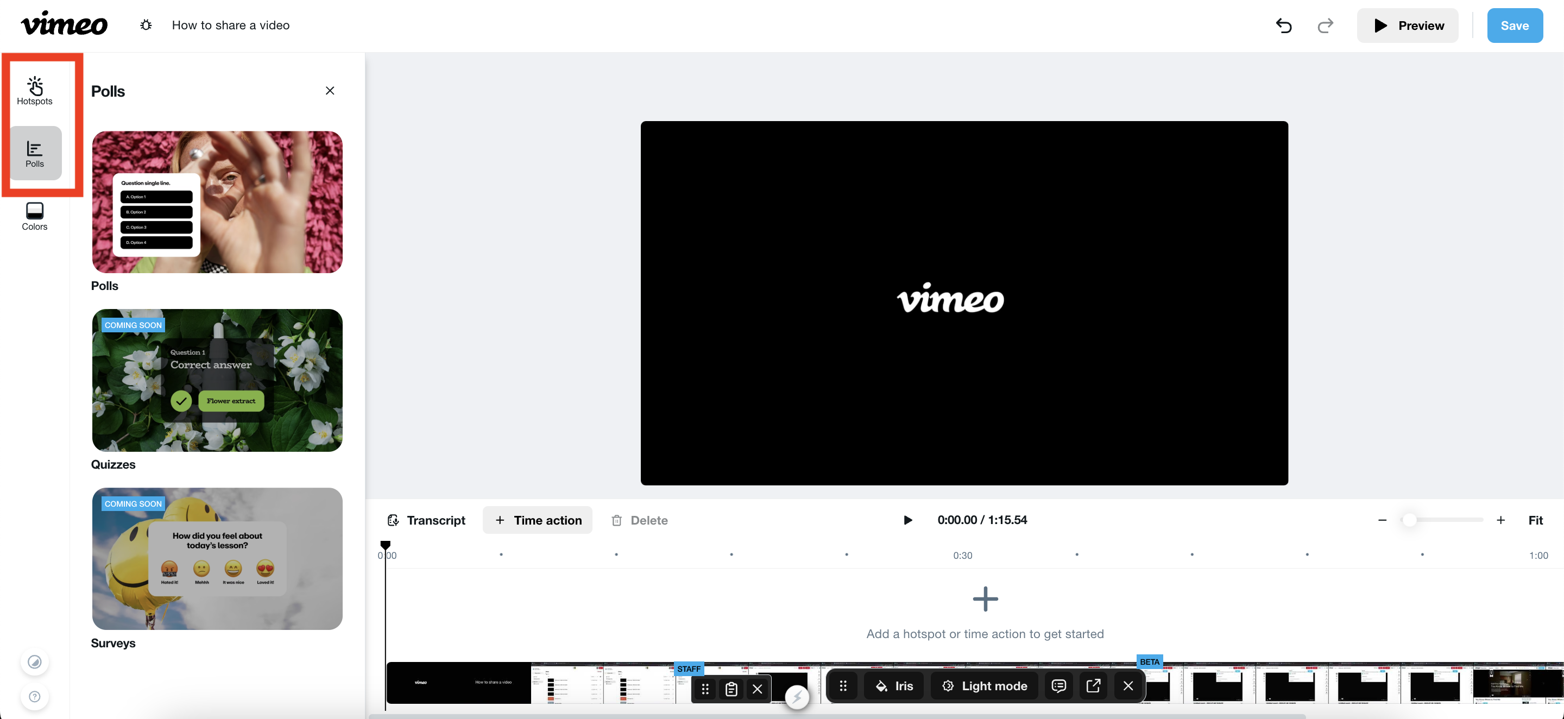Select the Hotspots tool
The height and width of the screenshot is (719, 1564).
pyautogui.click(x=34, y=89)
